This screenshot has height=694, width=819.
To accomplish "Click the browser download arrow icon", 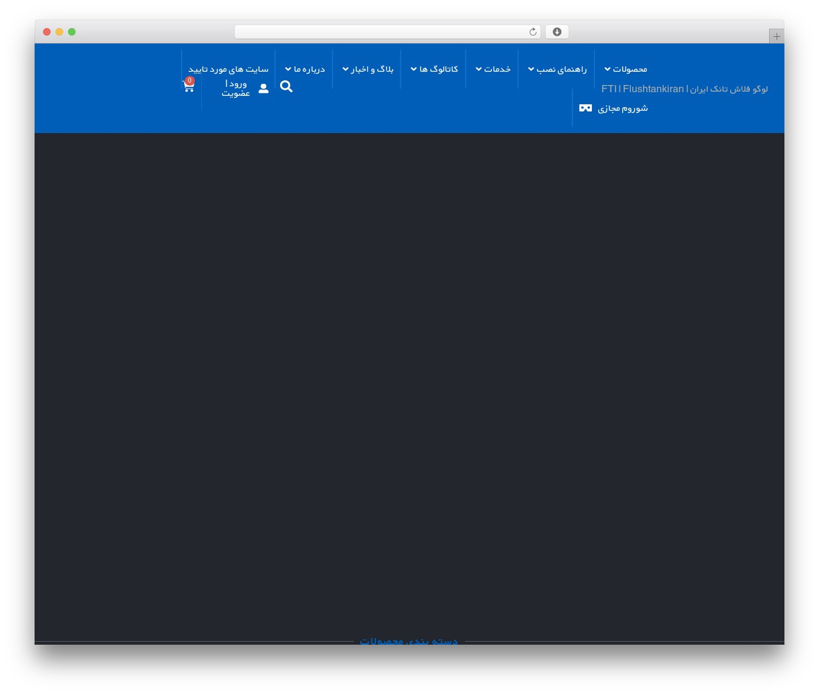I will (557, 32).
